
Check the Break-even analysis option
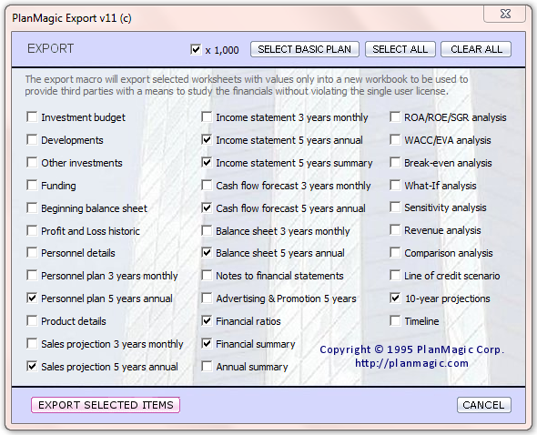point(395,162)
